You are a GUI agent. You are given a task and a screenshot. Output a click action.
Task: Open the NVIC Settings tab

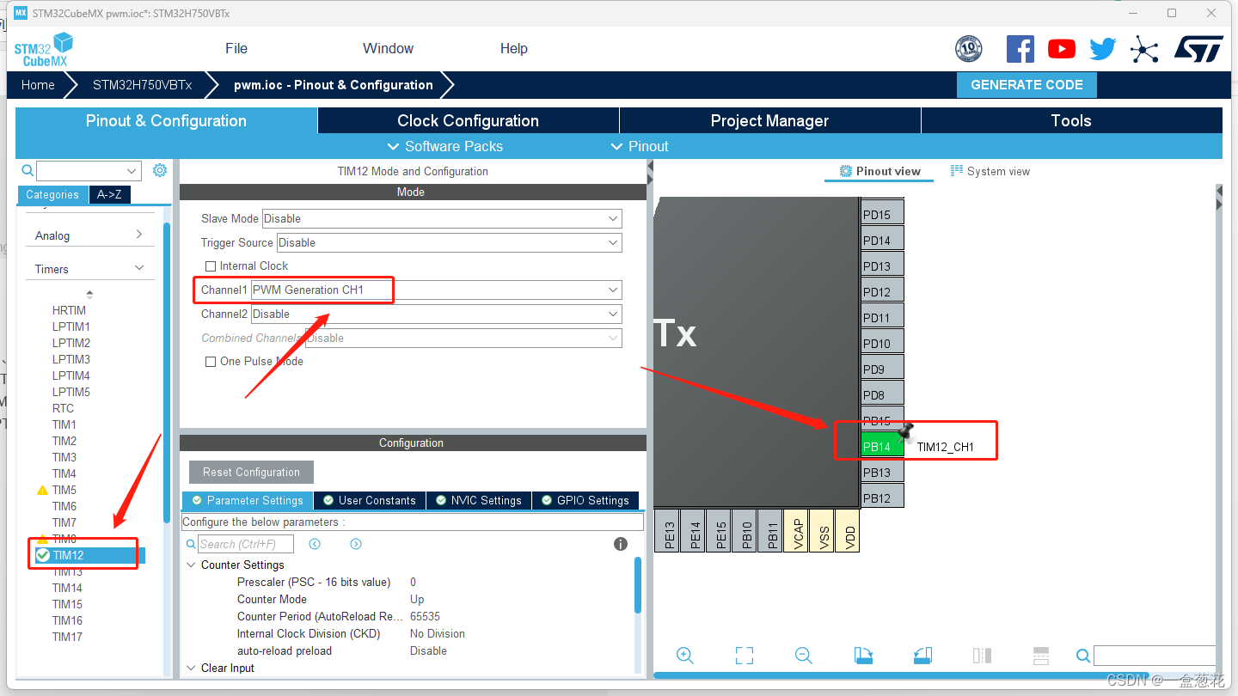(478, 500)
